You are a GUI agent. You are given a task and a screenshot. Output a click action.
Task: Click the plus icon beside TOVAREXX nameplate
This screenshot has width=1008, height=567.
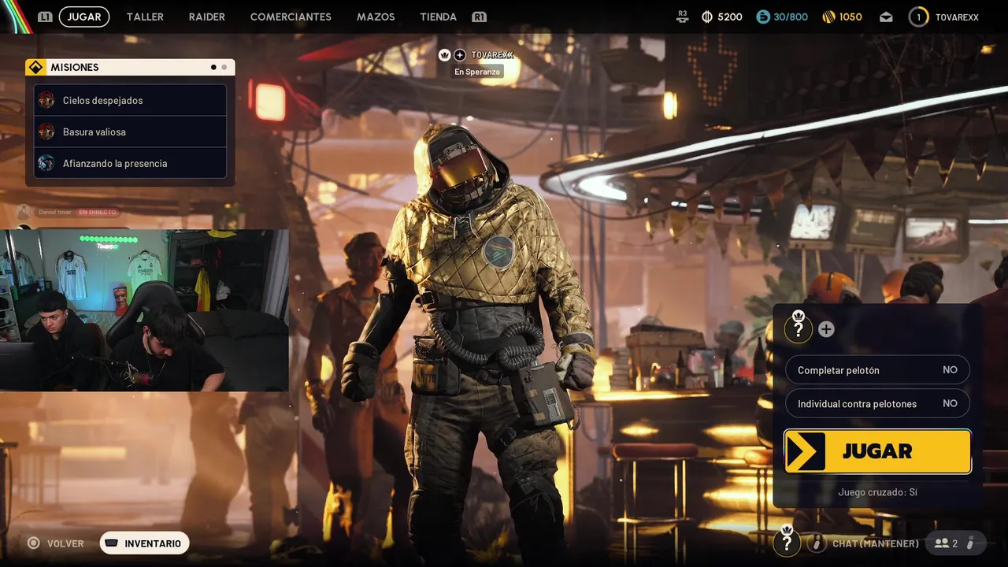point(460,54)
